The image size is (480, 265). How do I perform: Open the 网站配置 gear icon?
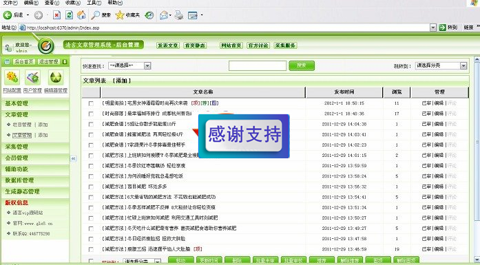(x=12, y=77)
